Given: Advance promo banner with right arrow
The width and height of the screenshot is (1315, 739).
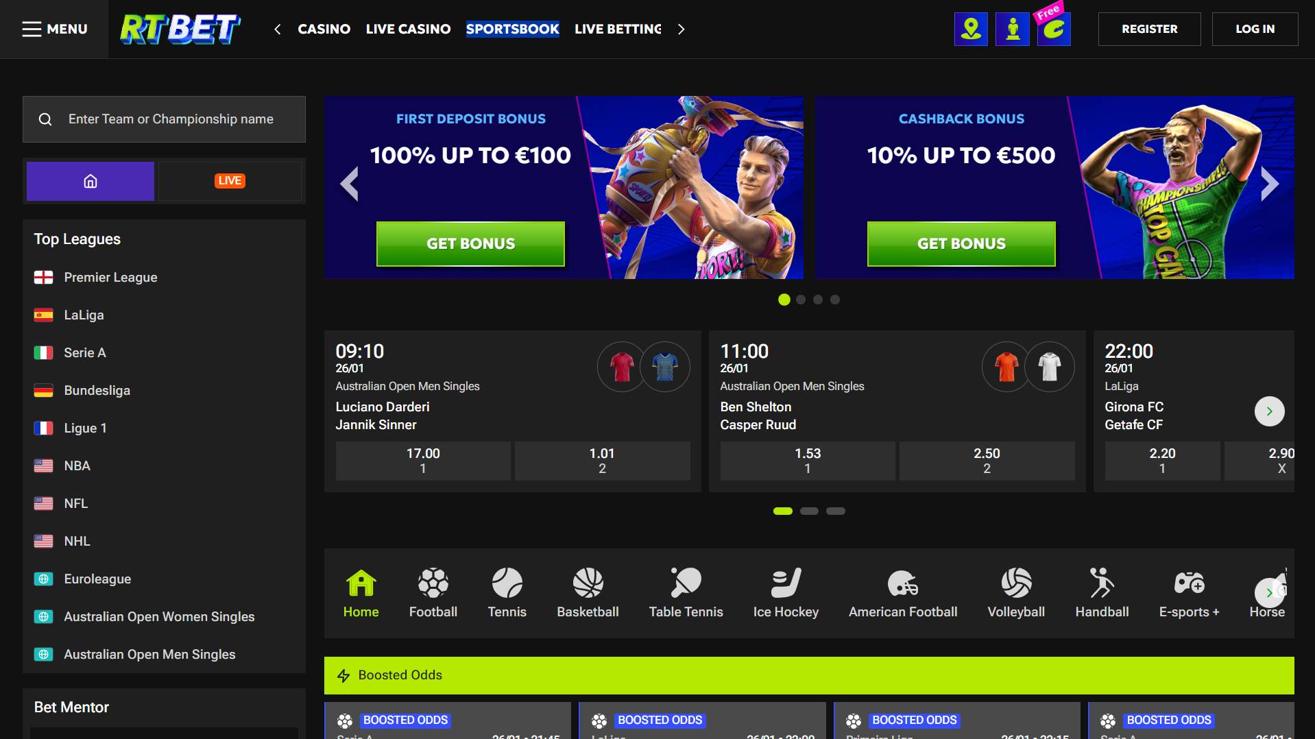Looking at the screenshot, I should point(1269,184).
